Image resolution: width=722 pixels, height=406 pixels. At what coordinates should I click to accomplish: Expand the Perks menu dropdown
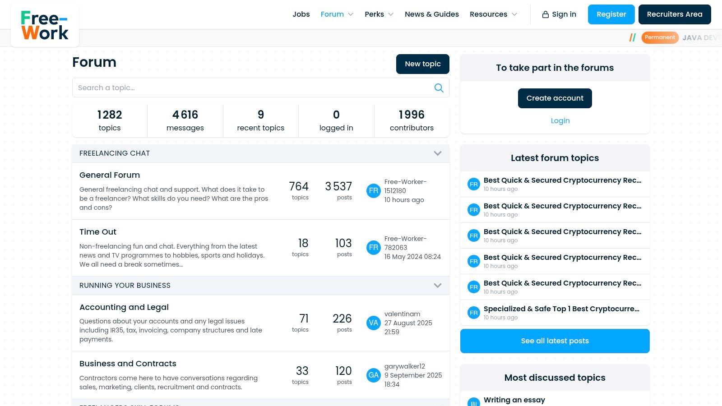click(391, 14)
